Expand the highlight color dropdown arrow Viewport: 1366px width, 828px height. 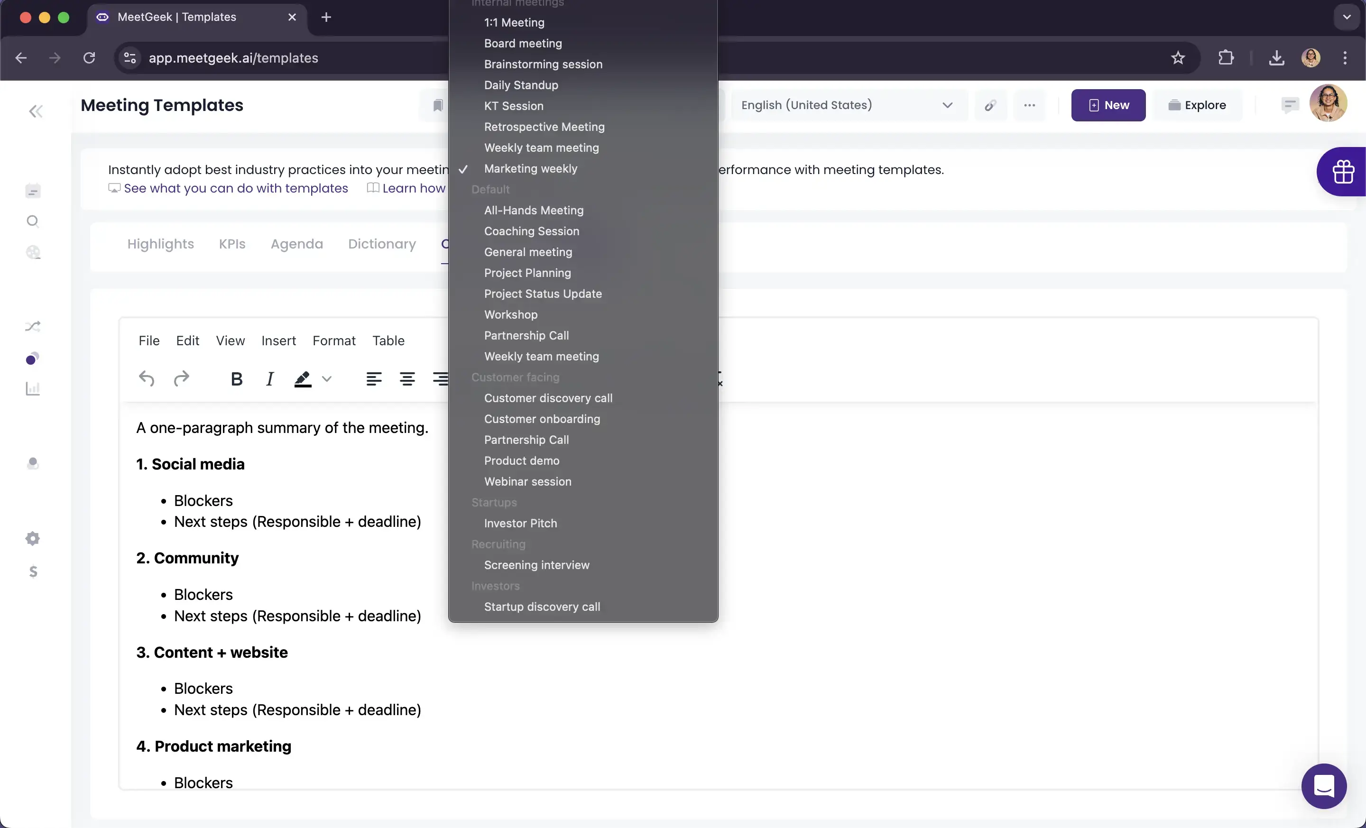point(327,379)
